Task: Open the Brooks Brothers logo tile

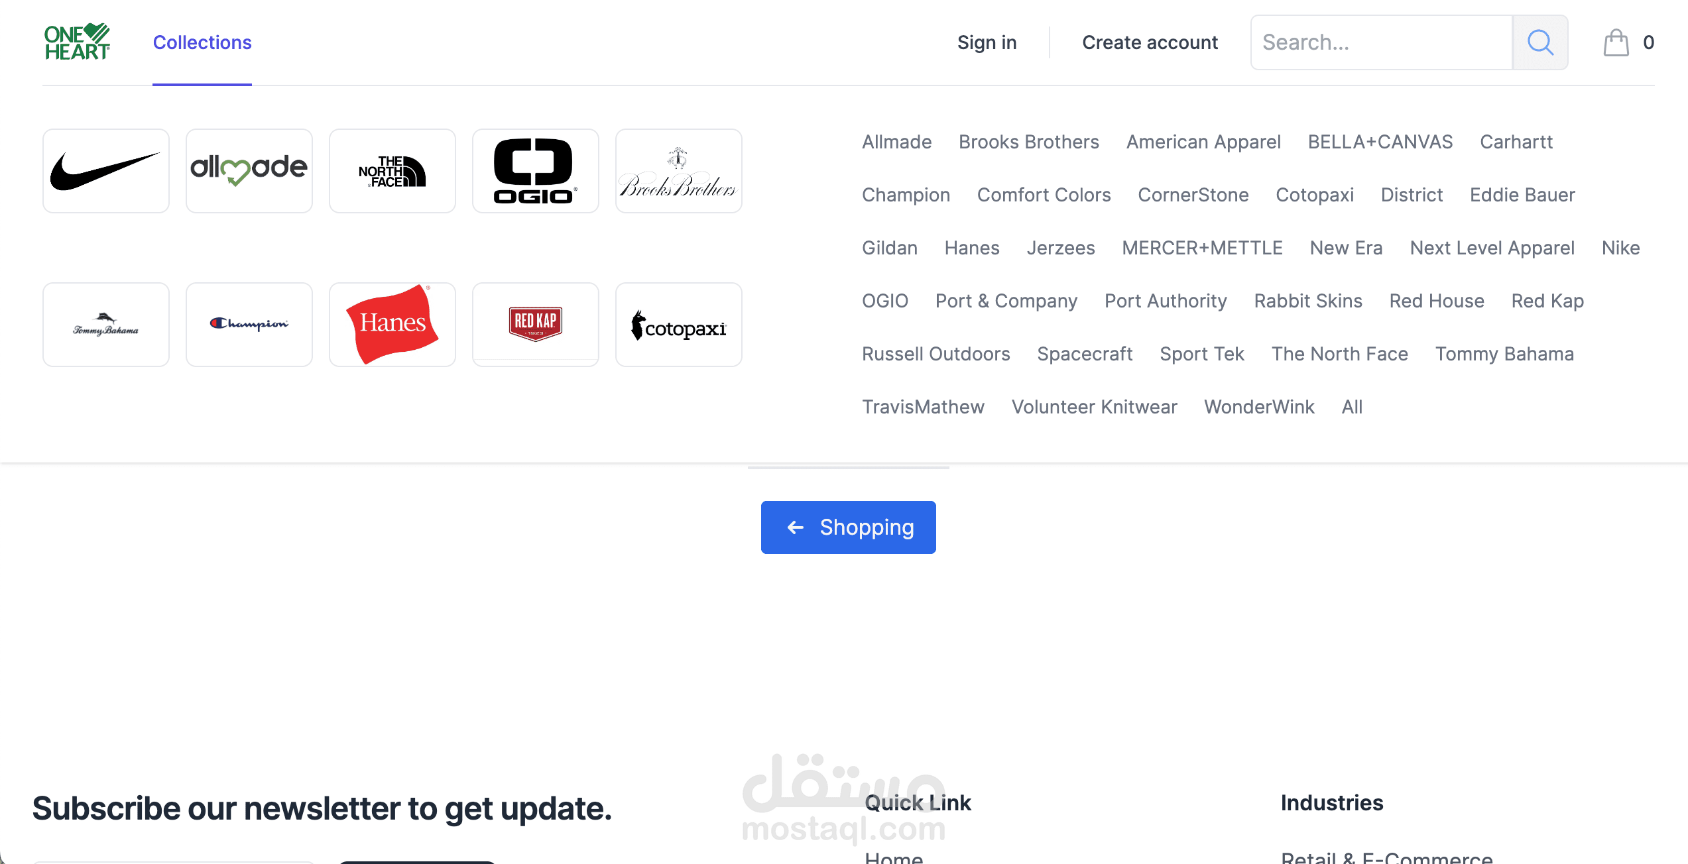Action: 679,171
